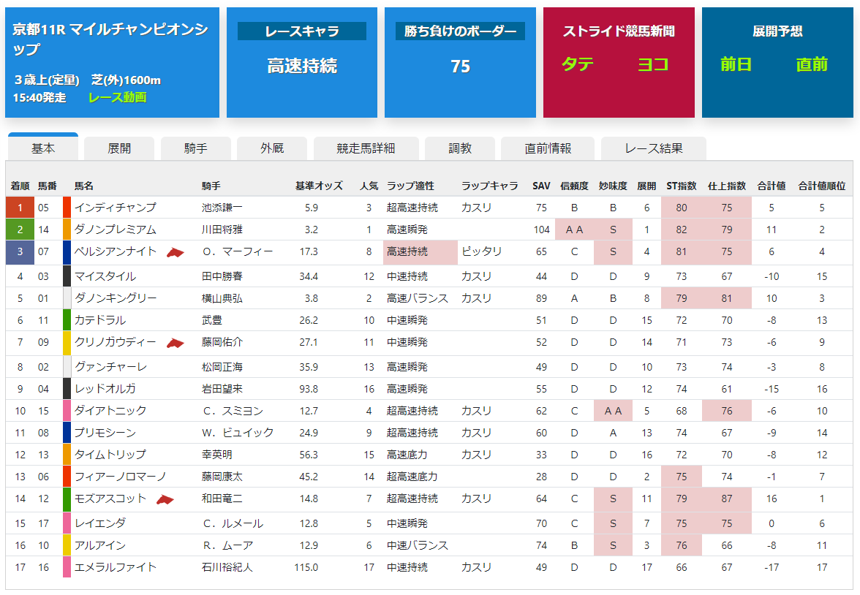Switch to the 展開 tab
Viewport: 860px width, 595px height.
pyautogui.click(x=119, y=148)
